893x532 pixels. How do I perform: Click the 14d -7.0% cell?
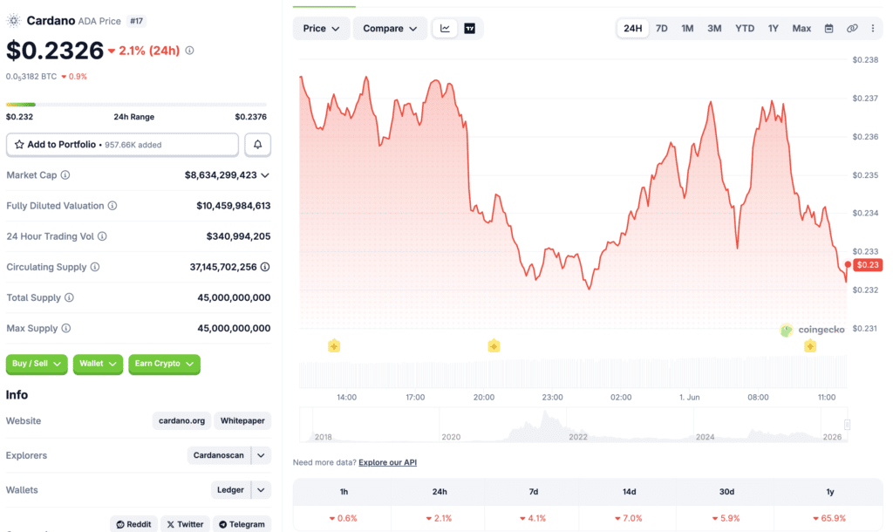[629, 518]
